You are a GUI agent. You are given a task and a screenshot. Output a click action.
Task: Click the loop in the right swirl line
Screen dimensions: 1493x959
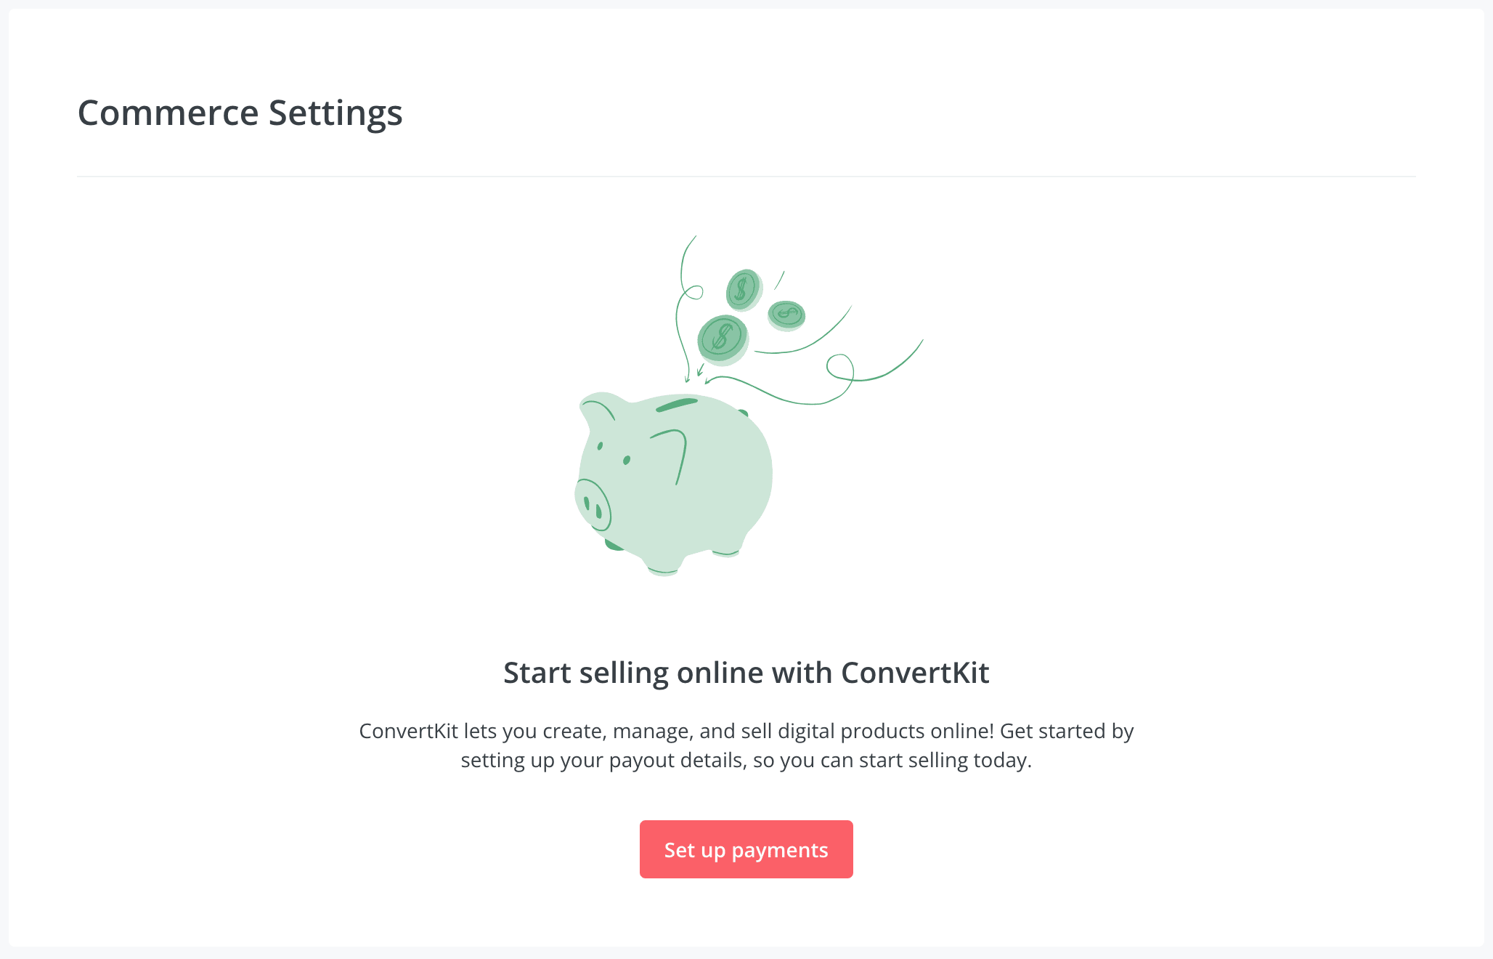840,367
